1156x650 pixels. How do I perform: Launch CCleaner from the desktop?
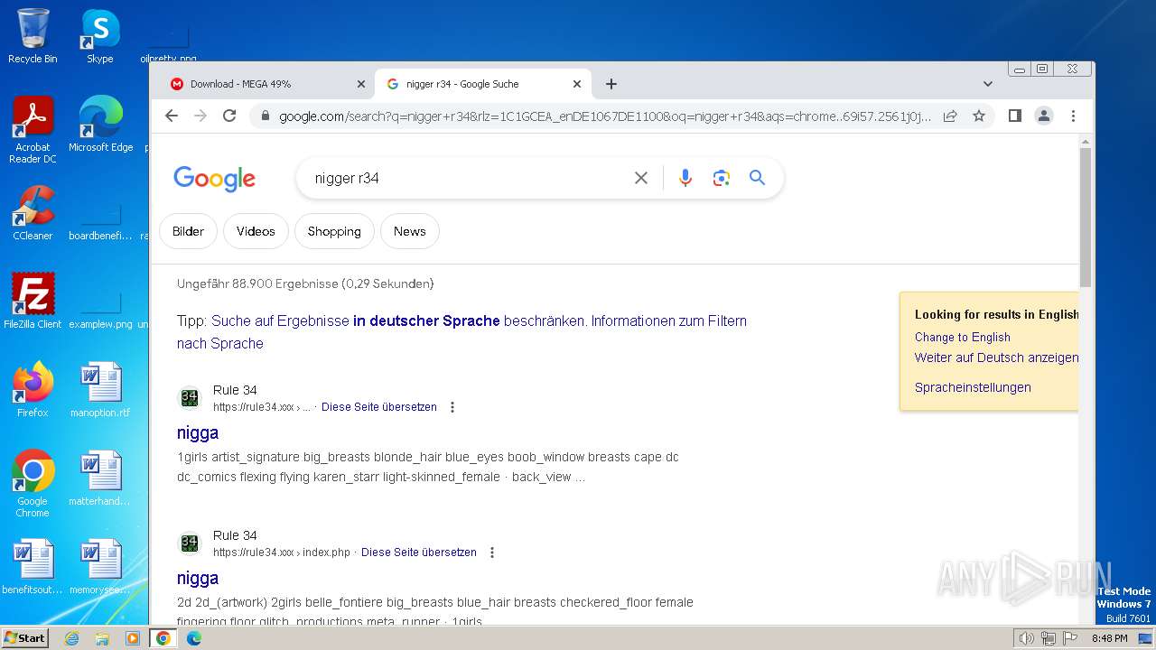point(33,212)
